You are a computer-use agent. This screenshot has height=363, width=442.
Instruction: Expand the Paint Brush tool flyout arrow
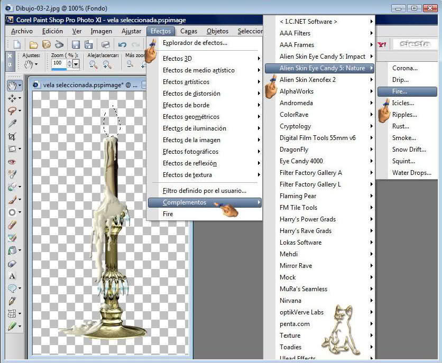pyautogui.click(x=20, y=199)
